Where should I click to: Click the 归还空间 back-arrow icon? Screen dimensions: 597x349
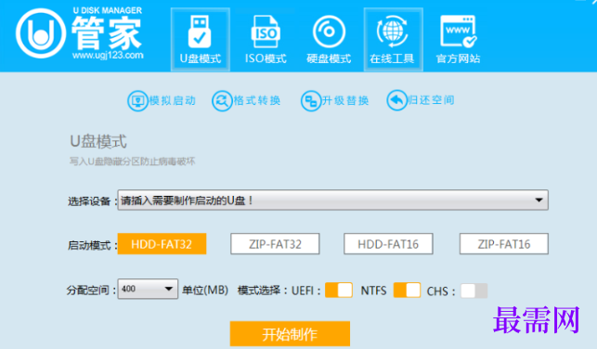(x=396, y=100)
